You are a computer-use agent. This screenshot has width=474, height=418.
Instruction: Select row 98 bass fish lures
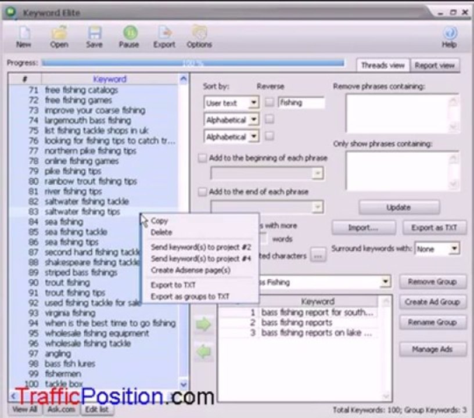(94, 363)
